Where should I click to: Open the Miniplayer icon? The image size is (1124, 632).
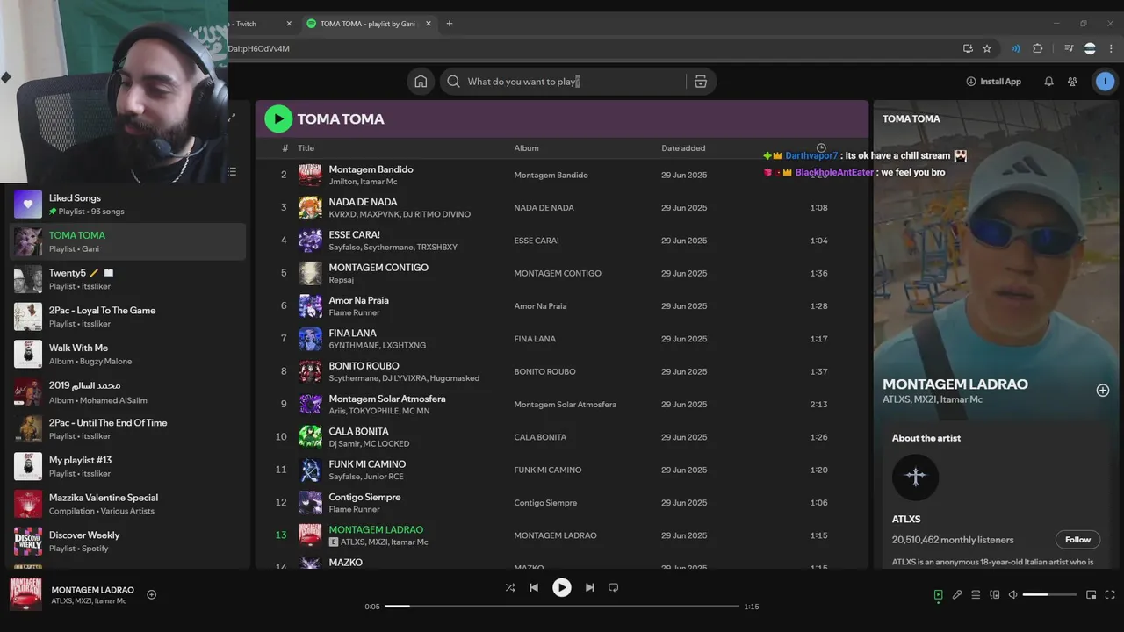click(1092, 594)
